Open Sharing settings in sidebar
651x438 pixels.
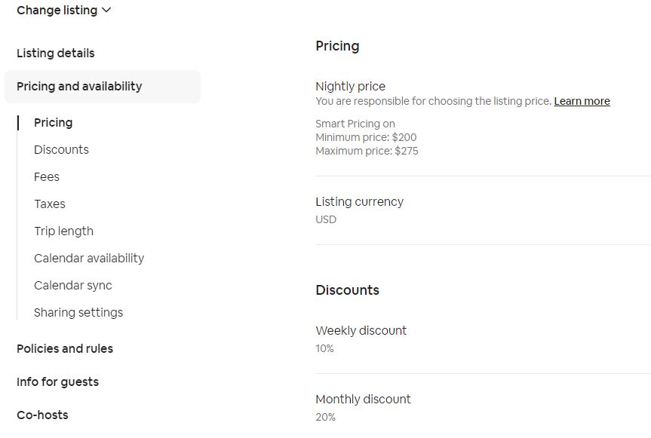(78, 313)
